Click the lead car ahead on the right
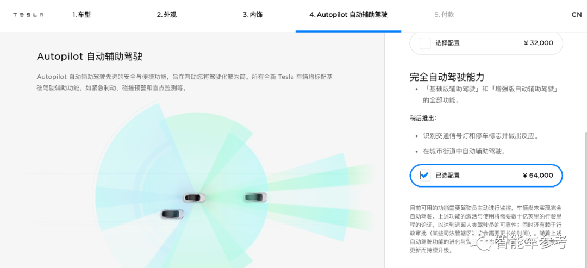This screenshot has width=587, height=268. pos(255,197)
